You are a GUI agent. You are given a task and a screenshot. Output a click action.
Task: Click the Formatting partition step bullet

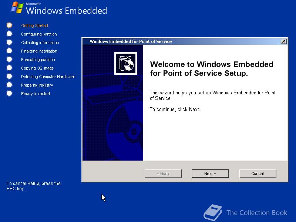9,59
